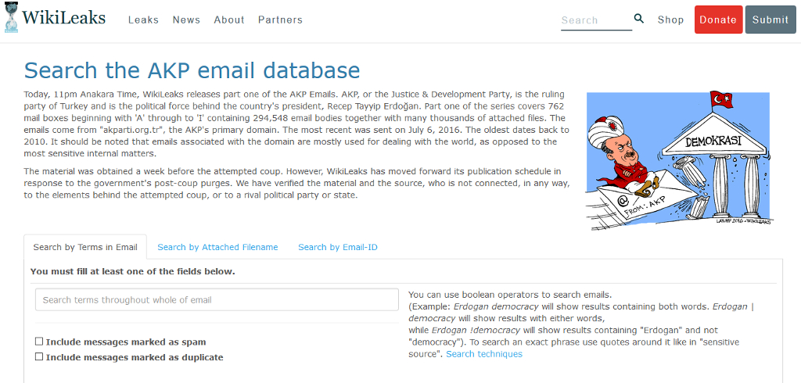Open the WikiLeaks home title link

(63, 17)
